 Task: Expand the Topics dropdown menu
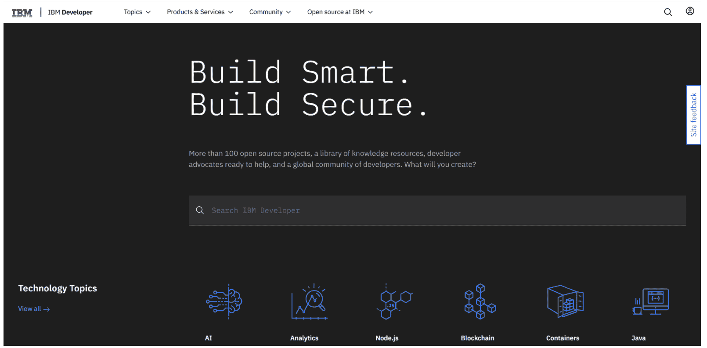pos(137,12)
